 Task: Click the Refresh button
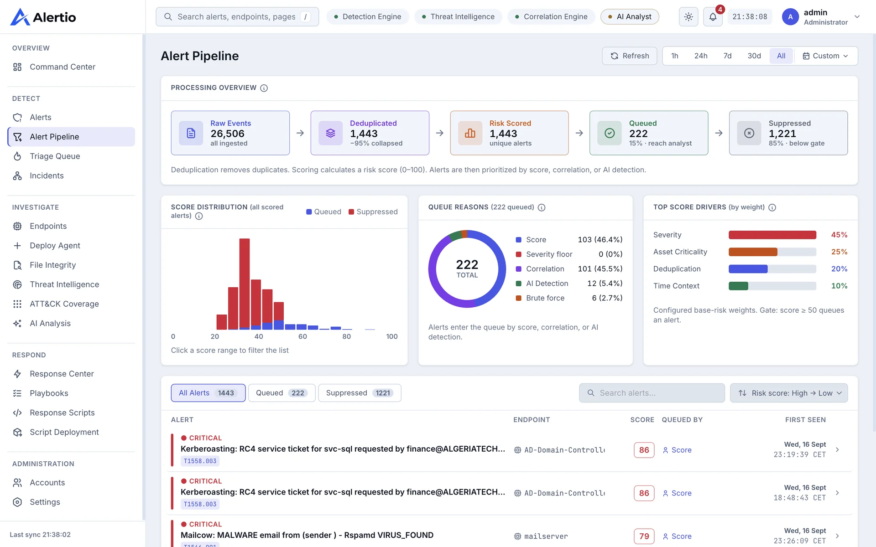point(630,56)
